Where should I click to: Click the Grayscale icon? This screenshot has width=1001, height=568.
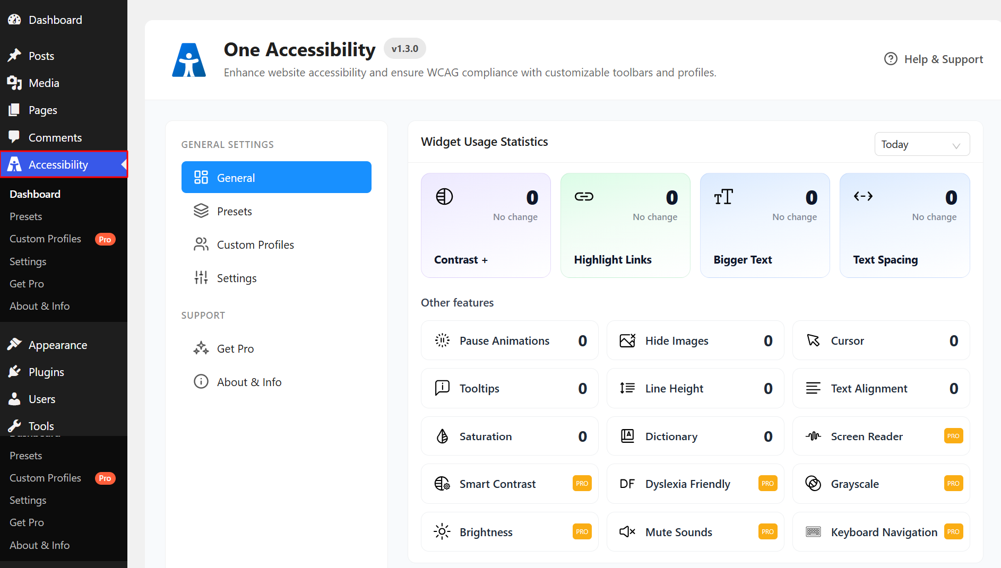[813, 484]
